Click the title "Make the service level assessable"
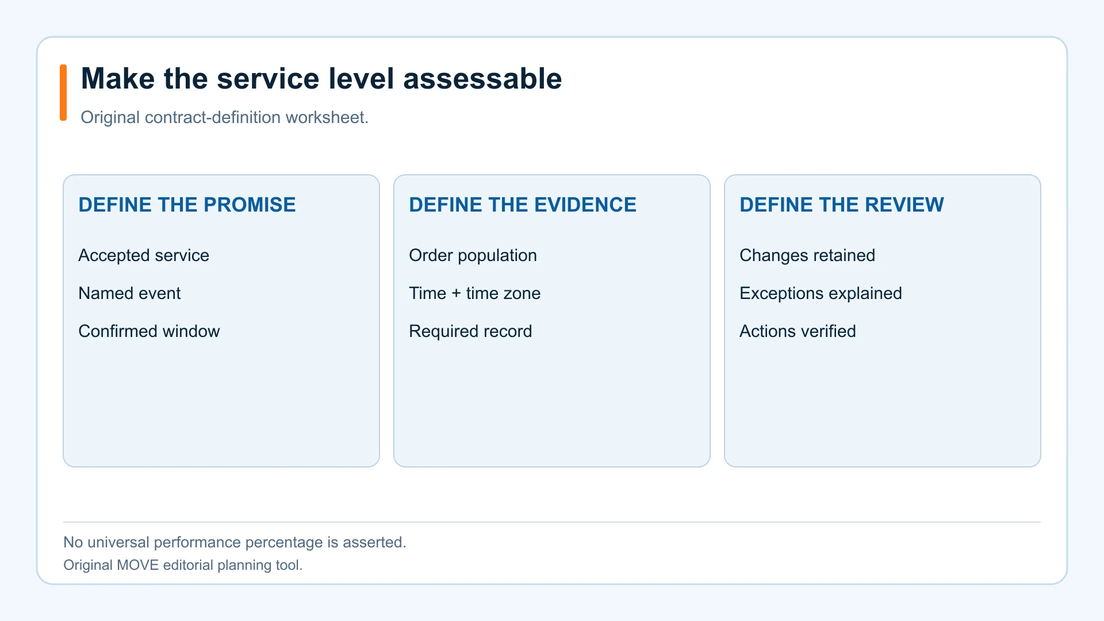 point(321,78)
